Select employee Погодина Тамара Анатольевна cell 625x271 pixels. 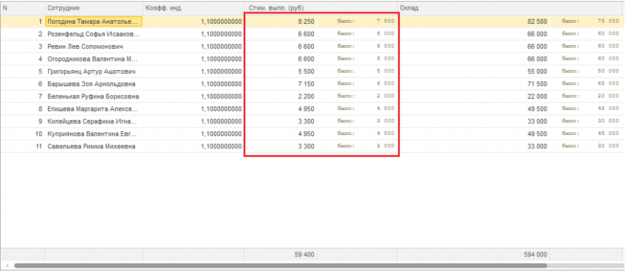[x=94, y=21]
